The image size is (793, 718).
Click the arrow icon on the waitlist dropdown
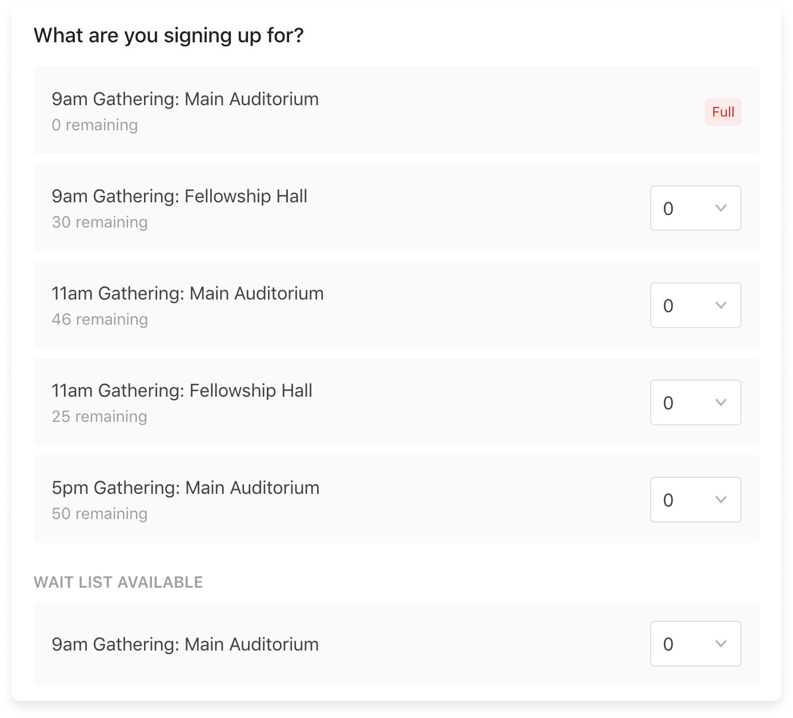click(721, 644)
